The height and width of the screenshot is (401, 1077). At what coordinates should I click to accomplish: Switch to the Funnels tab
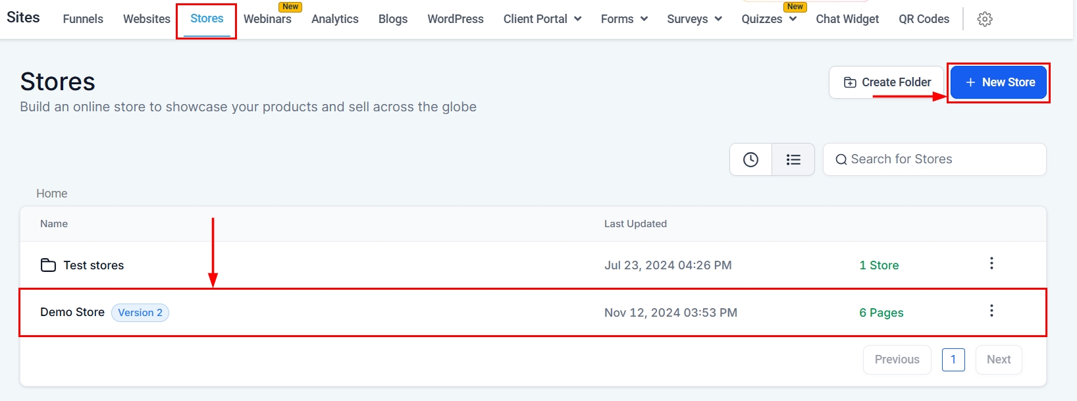[x=83, y=19]
